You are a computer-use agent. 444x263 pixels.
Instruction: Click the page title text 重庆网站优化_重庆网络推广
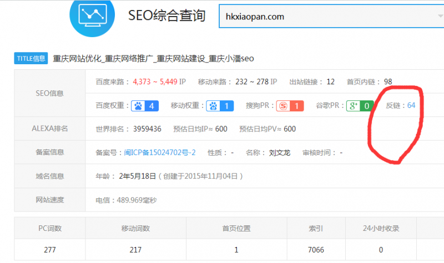pos(103,59)
